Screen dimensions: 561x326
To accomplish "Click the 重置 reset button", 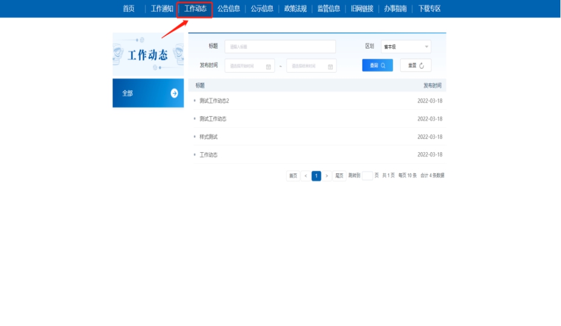I will coord(416,65).
